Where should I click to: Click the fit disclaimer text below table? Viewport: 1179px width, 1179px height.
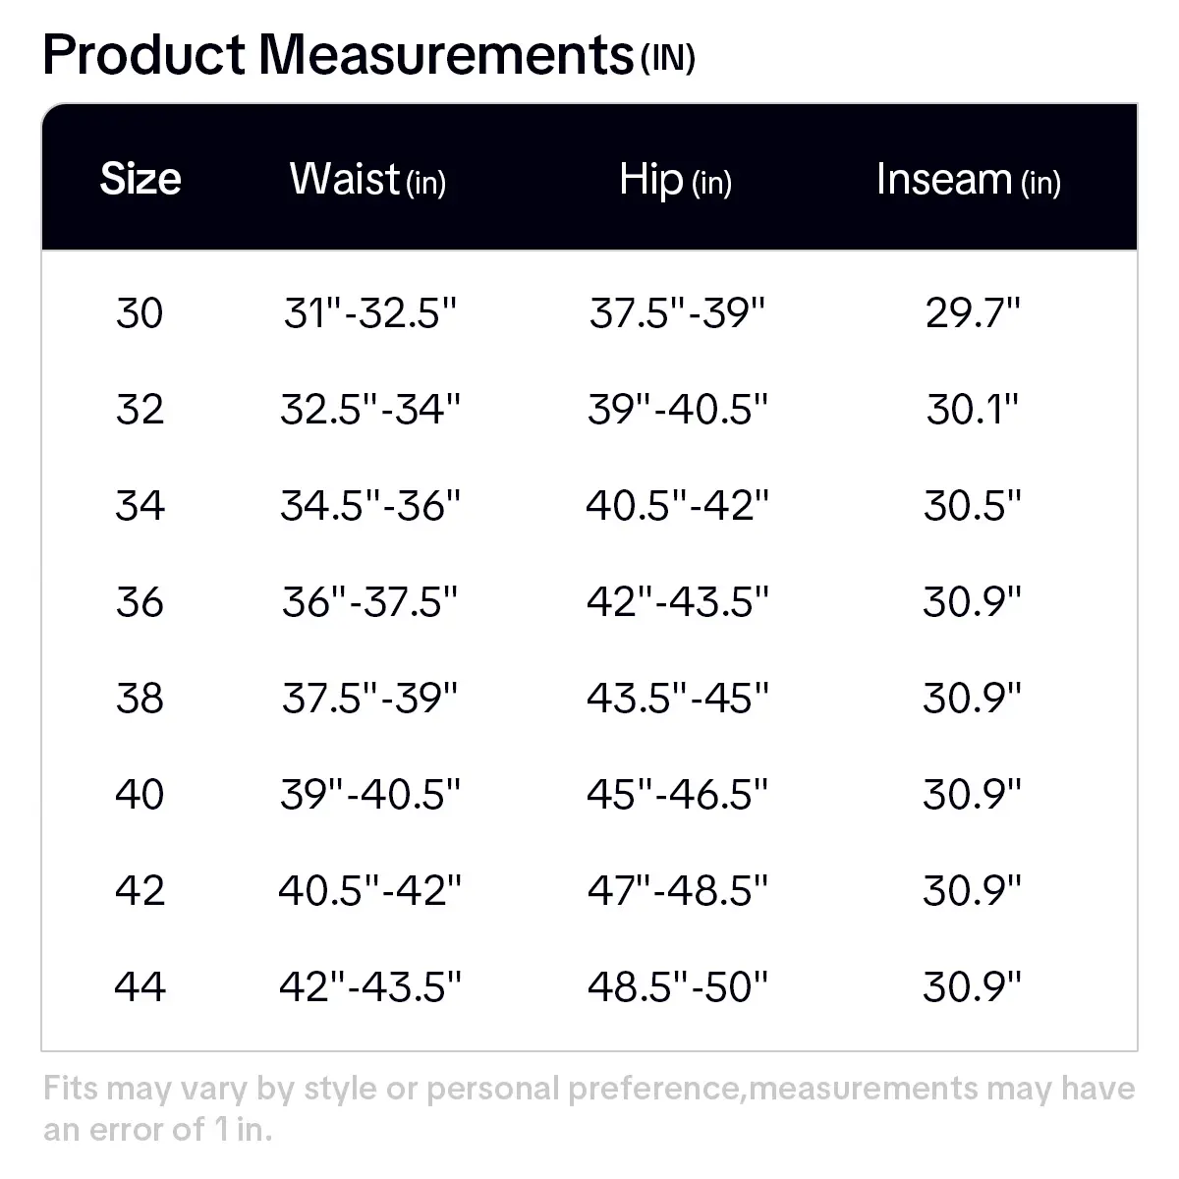589,1108
